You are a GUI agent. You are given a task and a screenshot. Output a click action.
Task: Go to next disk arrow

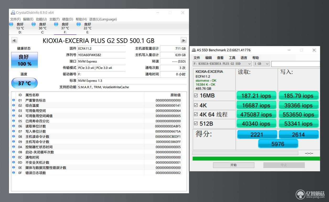pyautogui.click(x=184, y=40)
